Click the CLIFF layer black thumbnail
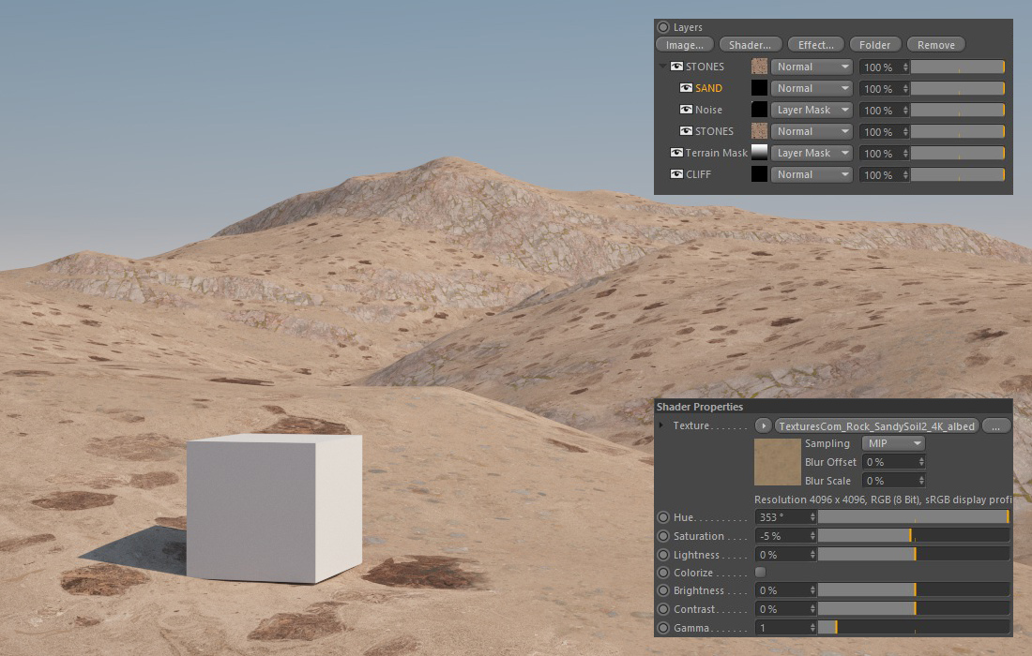Screen dimensions: 1032x656 click(760, 174)
